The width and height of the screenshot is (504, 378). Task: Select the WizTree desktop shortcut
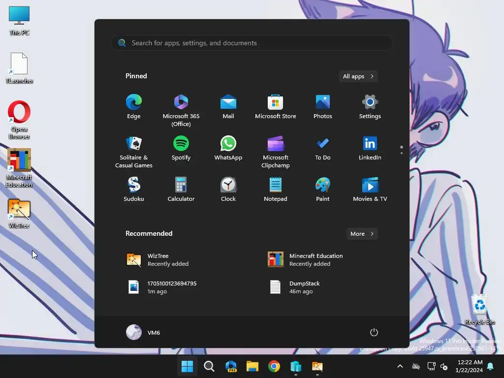coord(19,214)
